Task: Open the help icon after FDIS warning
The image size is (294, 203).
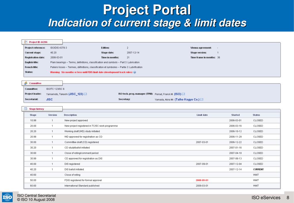Action: (135, 72)
